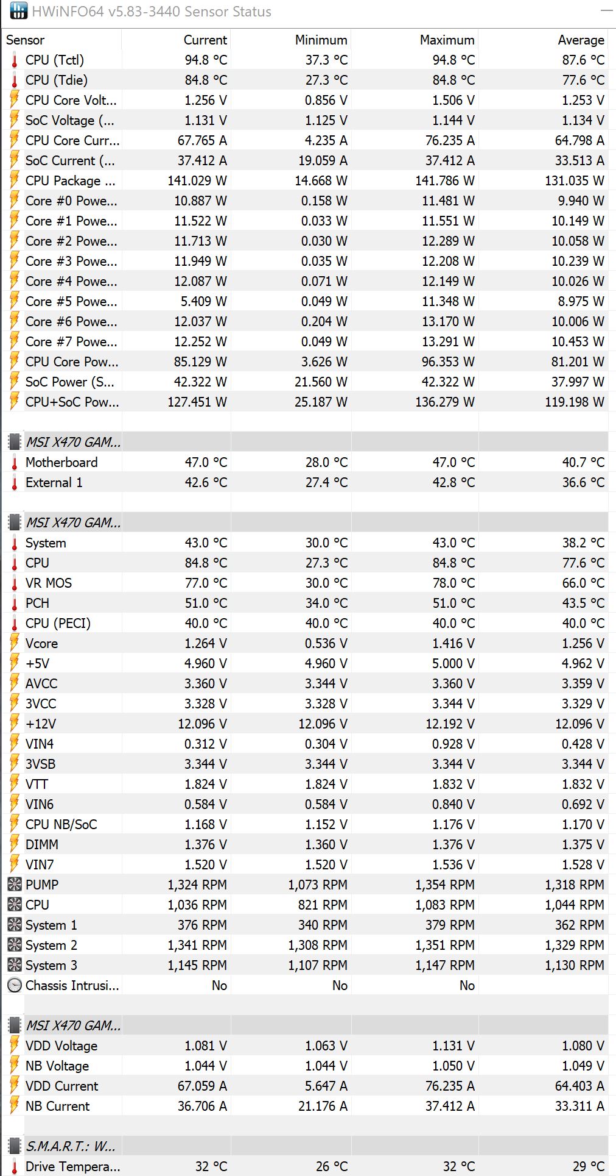Select the CPU NB/SoC voltage row

point(305,824)
